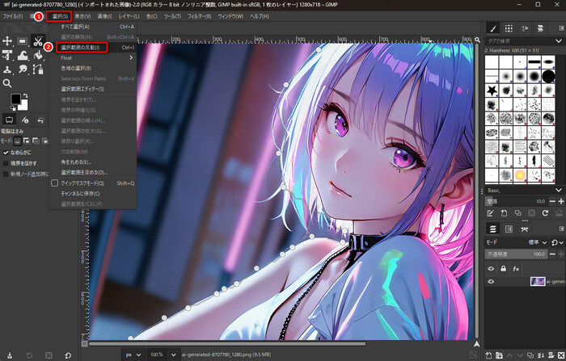Switch to the Paths tab
This screenshot has height=361, width=566.
(x=525, y=229)
